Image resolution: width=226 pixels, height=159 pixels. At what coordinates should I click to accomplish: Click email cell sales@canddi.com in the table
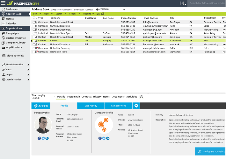[153, 41]
